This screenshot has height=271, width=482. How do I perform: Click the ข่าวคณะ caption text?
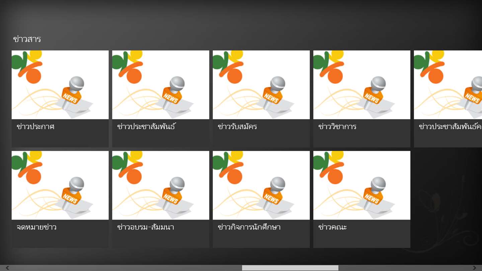[332, 227]
